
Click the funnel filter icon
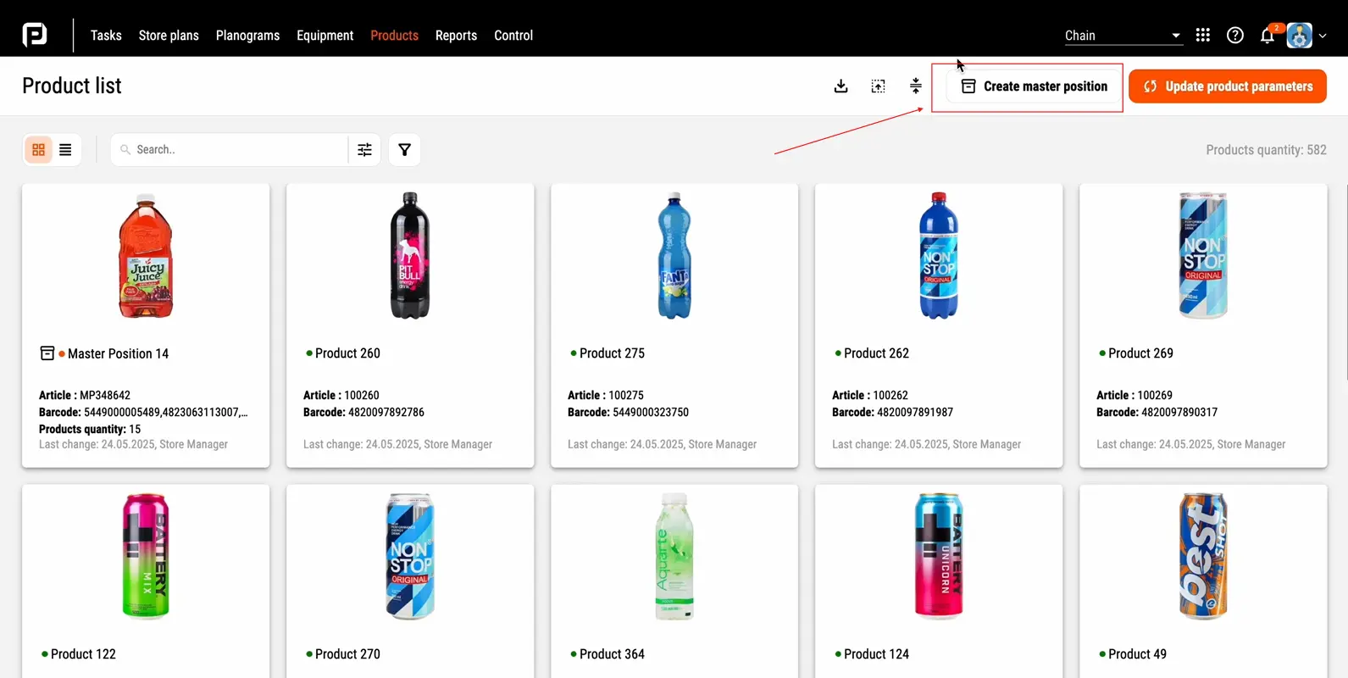click(x=404, y=150)
